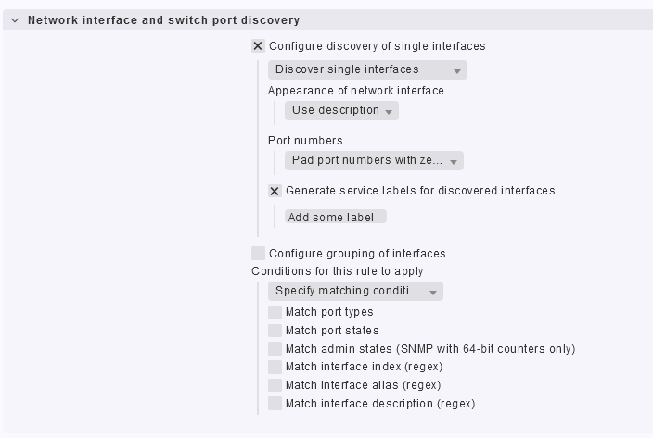Enable Match admin states checkbox

tap(275, 349)
